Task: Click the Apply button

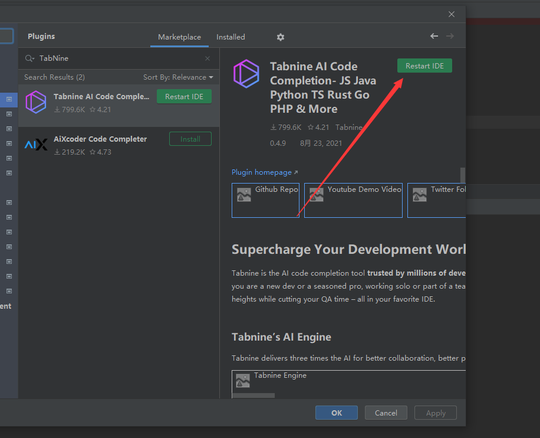Action: tap(436, 413)
